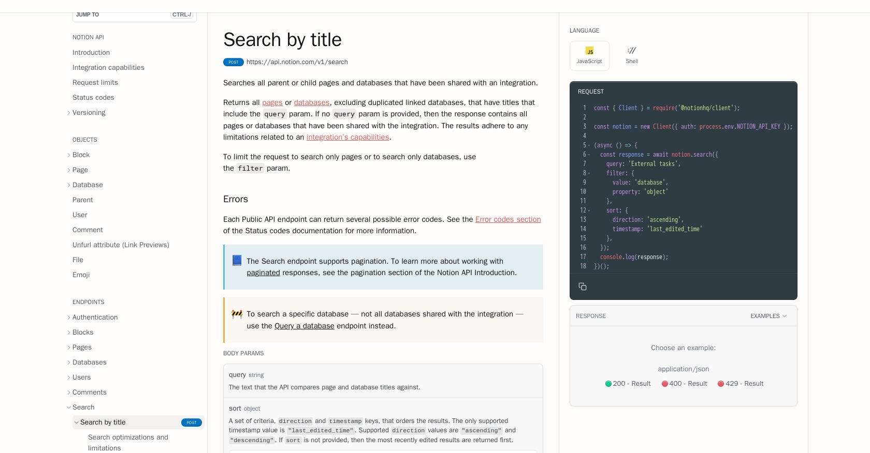
Task: Click the 400 - Result red status dot
Action: pos(665,384)
